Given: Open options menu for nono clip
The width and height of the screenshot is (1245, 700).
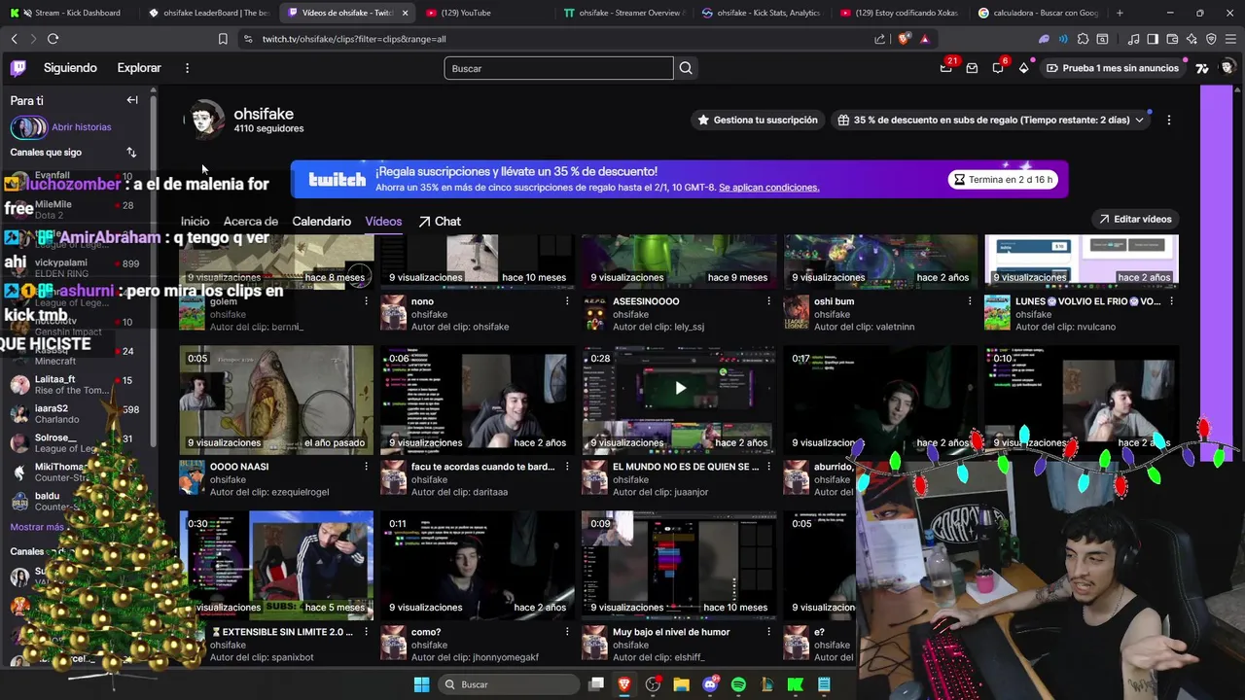Looking at the screenshot, I should [x=567, y=301].
